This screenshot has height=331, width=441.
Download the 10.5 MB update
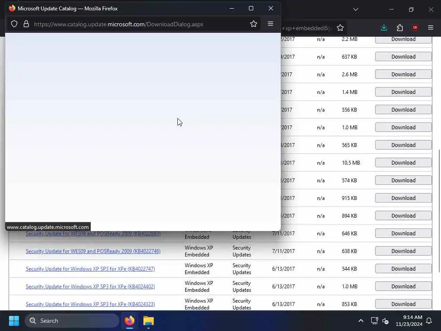(403, 162)
